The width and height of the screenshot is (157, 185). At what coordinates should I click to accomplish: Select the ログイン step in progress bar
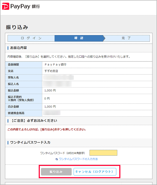tap(31, 38)
